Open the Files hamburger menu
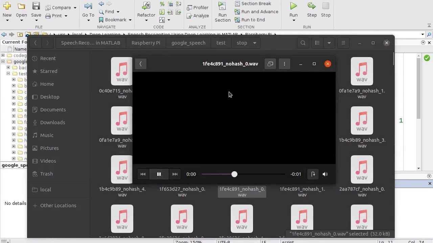 (x=343, y=43)
